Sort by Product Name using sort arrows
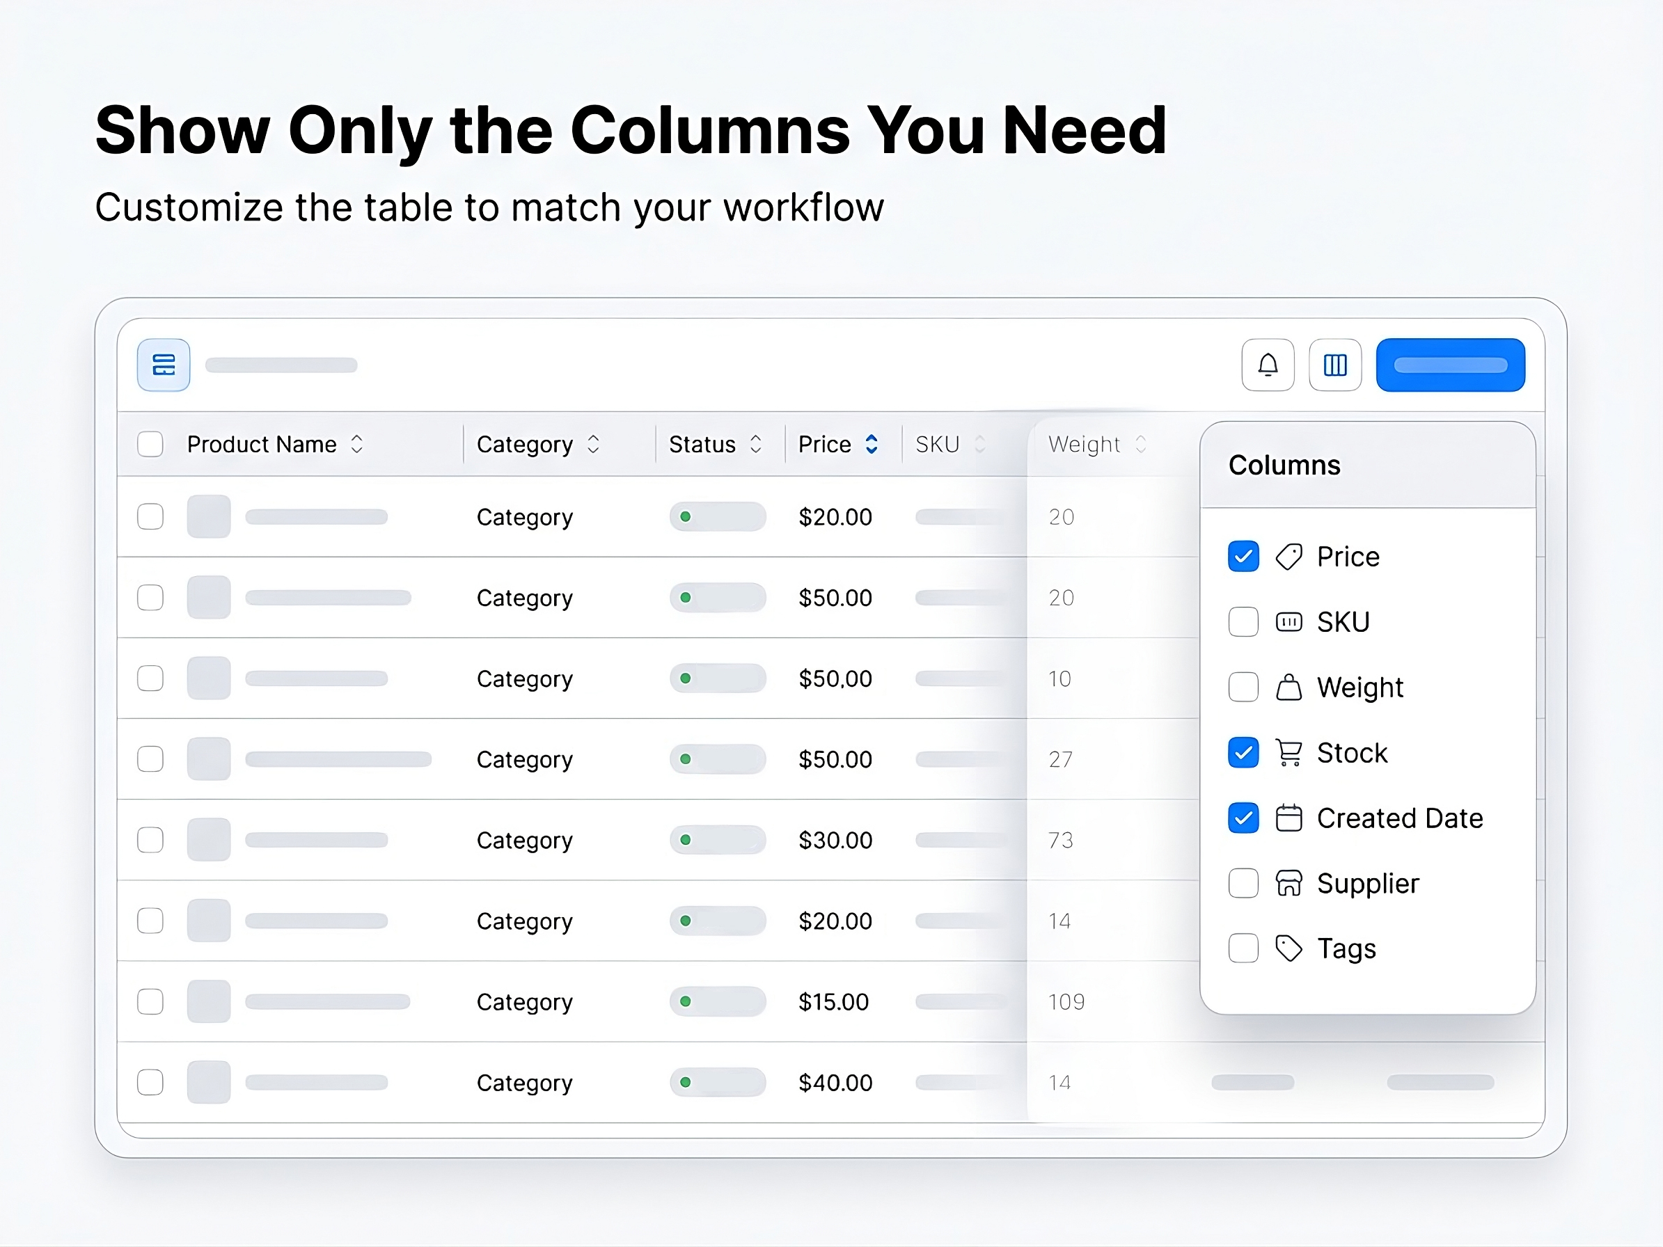The height and width of the screenshot is (1247, 1663). 357,444
